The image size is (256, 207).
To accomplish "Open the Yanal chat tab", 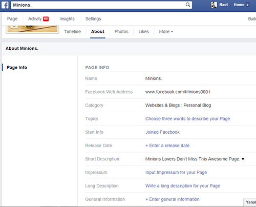I will pos(250,202).
